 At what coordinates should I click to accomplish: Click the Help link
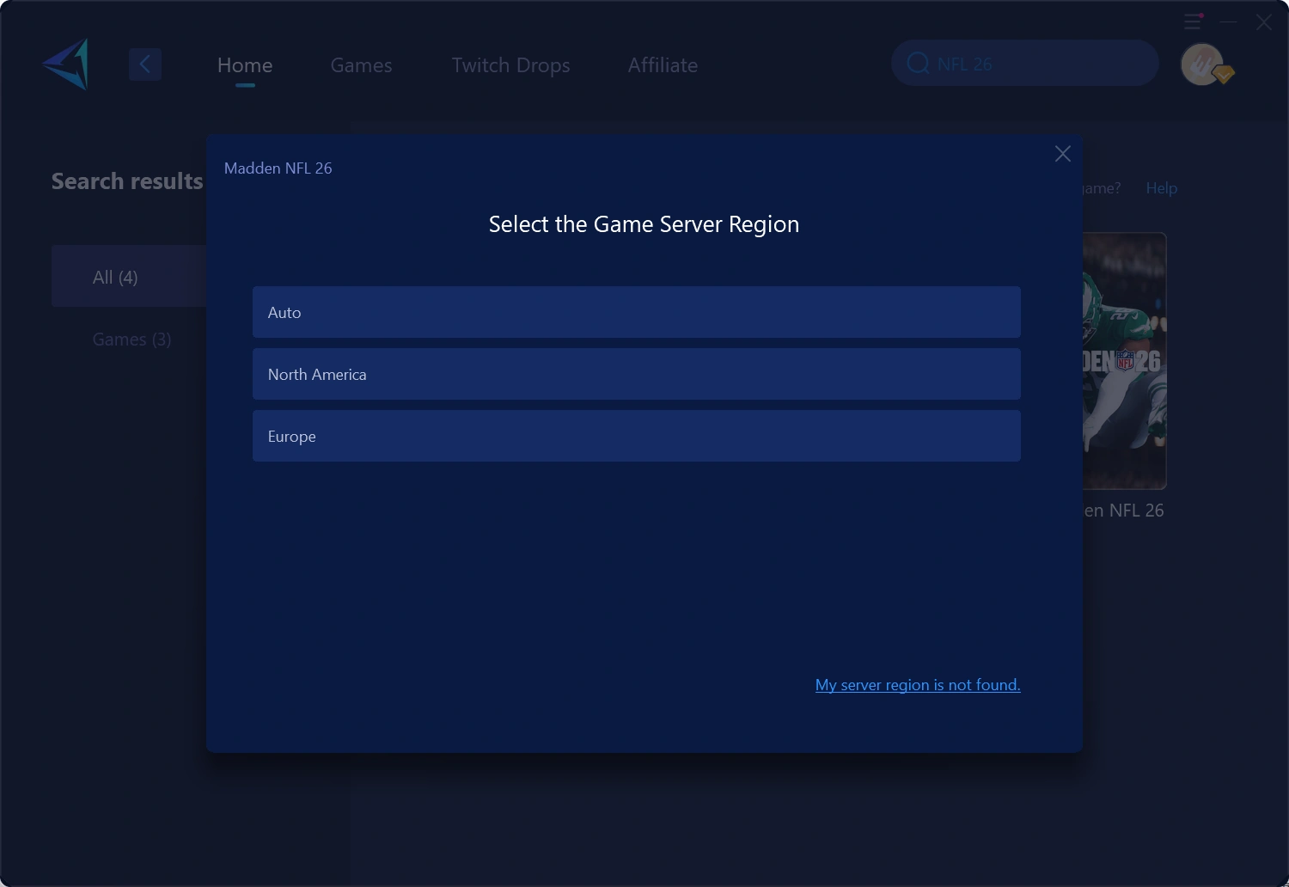click(1161, 188)
